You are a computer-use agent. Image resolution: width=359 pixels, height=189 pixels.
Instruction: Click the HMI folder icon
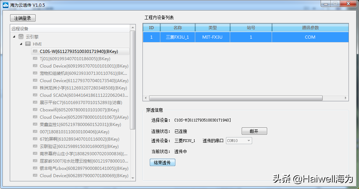coord(28,44)
